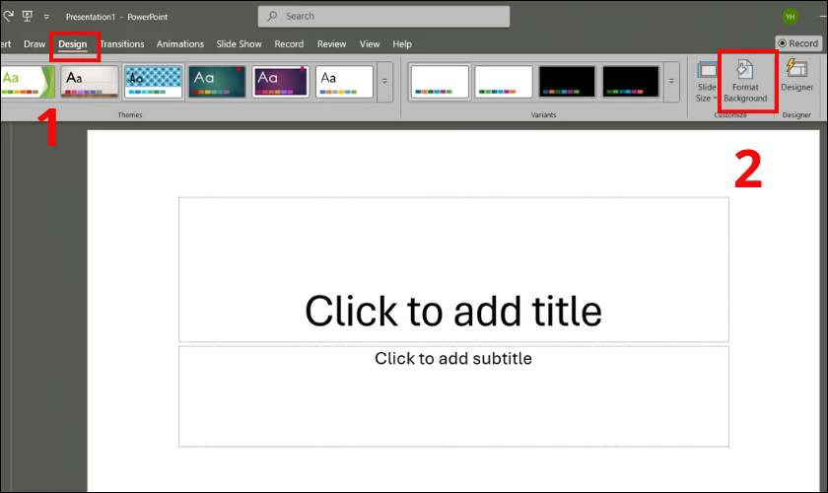
Task: Select the second white variant
Action: (x=504, y=82)
